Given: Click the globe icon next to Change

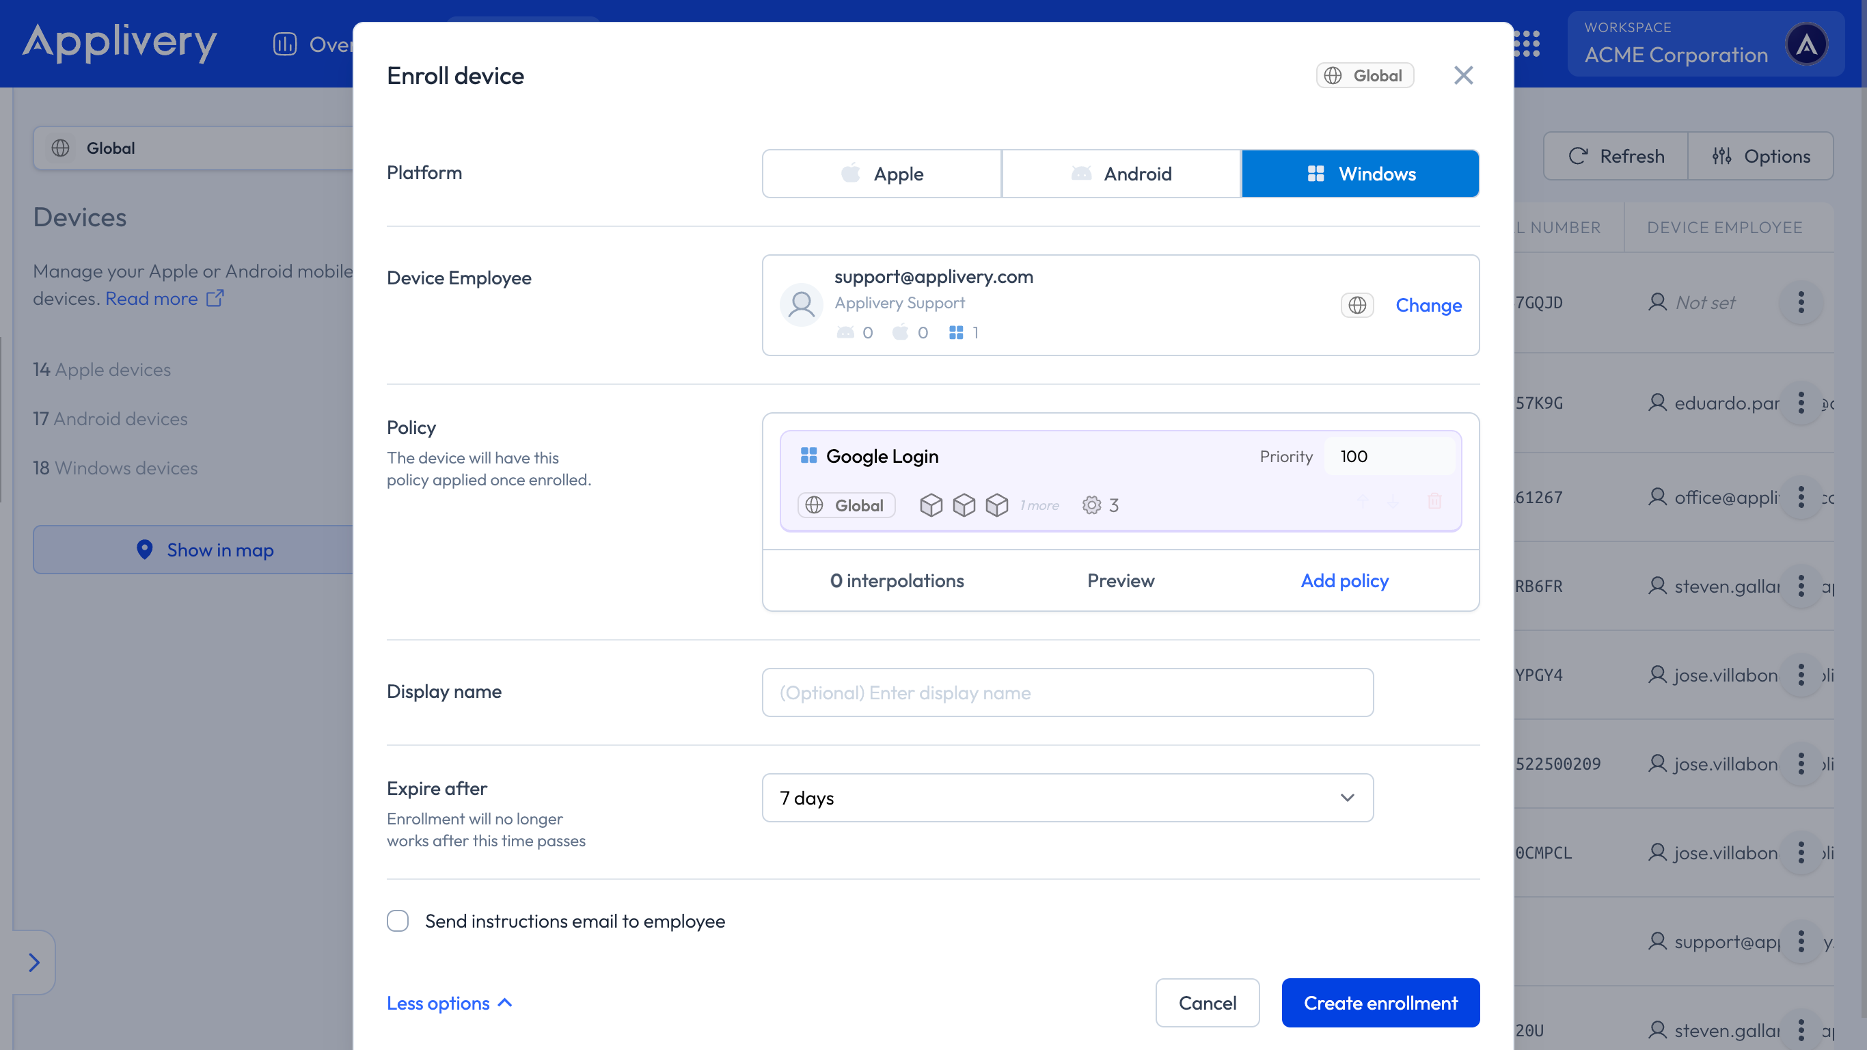Looking at the screenshot, I should point(1357,306).
